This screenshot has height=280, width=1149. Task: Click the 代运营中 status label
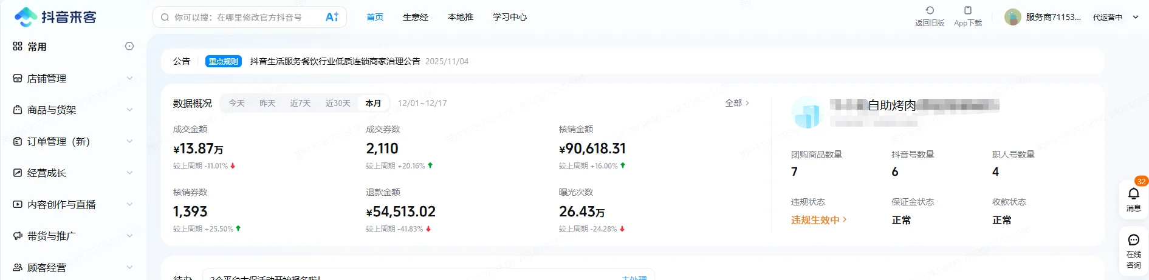click(x=1107, y=17)
